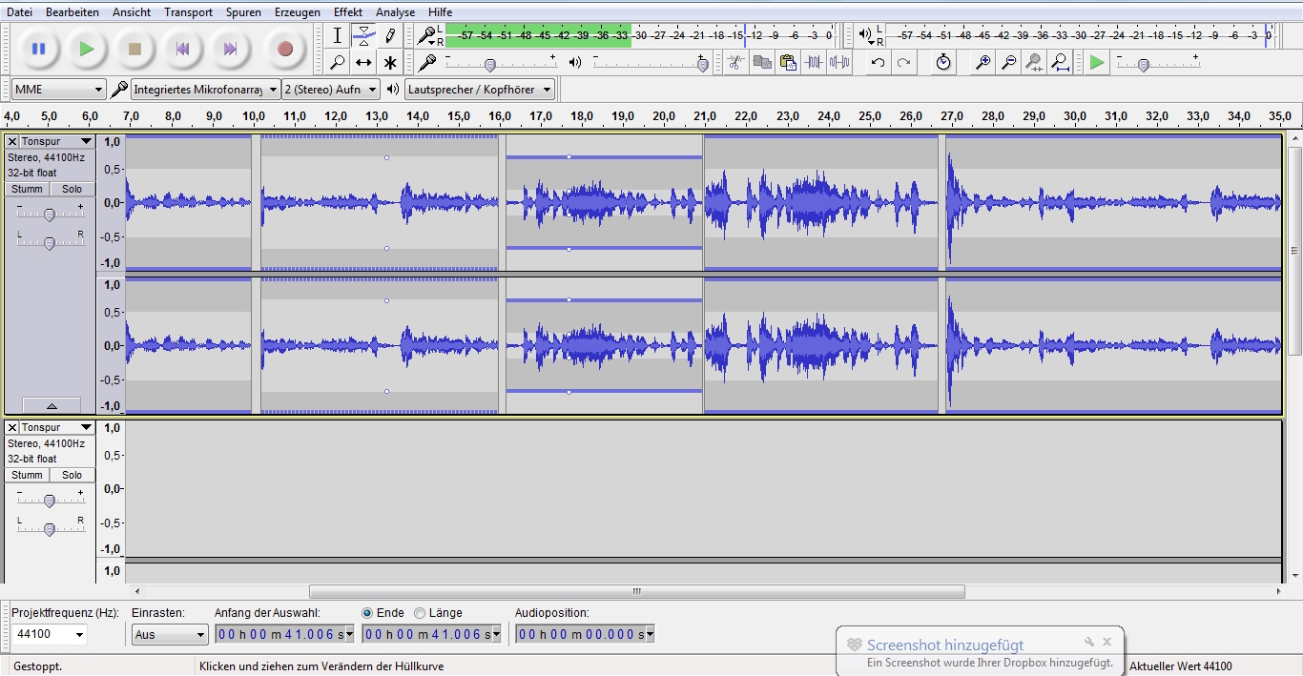Screen dimensions: 1303x676
Task: Click the Zoom In magnifier in edit toolbar
Action: [982, 63]
